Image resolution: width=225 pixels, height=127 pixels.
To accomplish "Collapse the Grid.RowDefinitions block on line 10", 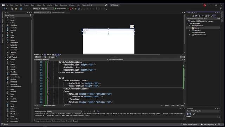I will pyautogui.click(x=47, y=62).
